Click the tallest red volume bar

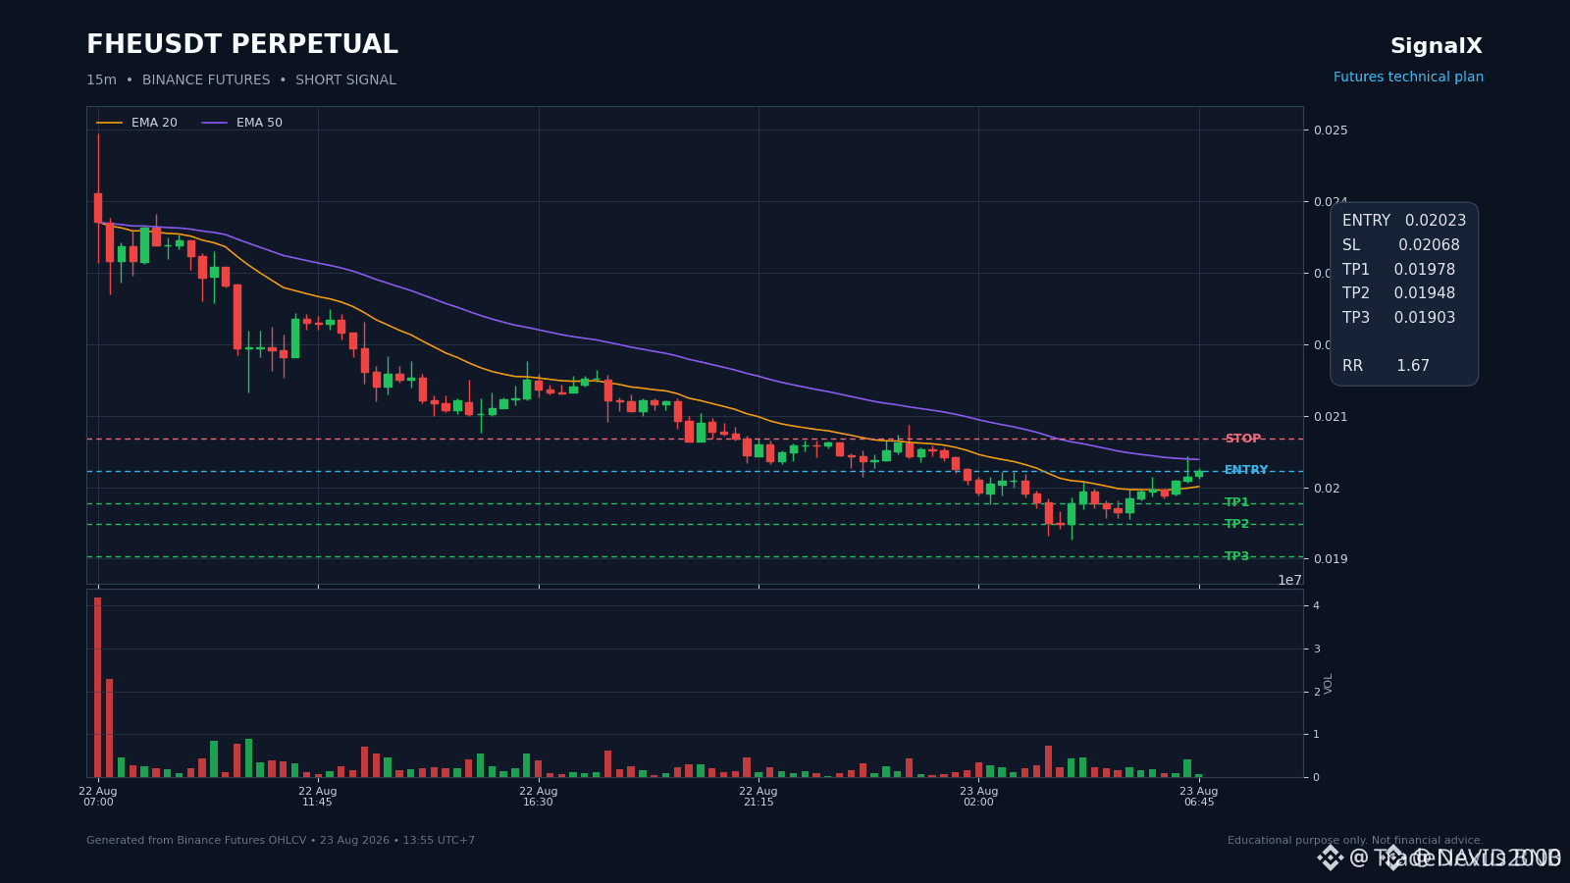click(x=98, y=687)
